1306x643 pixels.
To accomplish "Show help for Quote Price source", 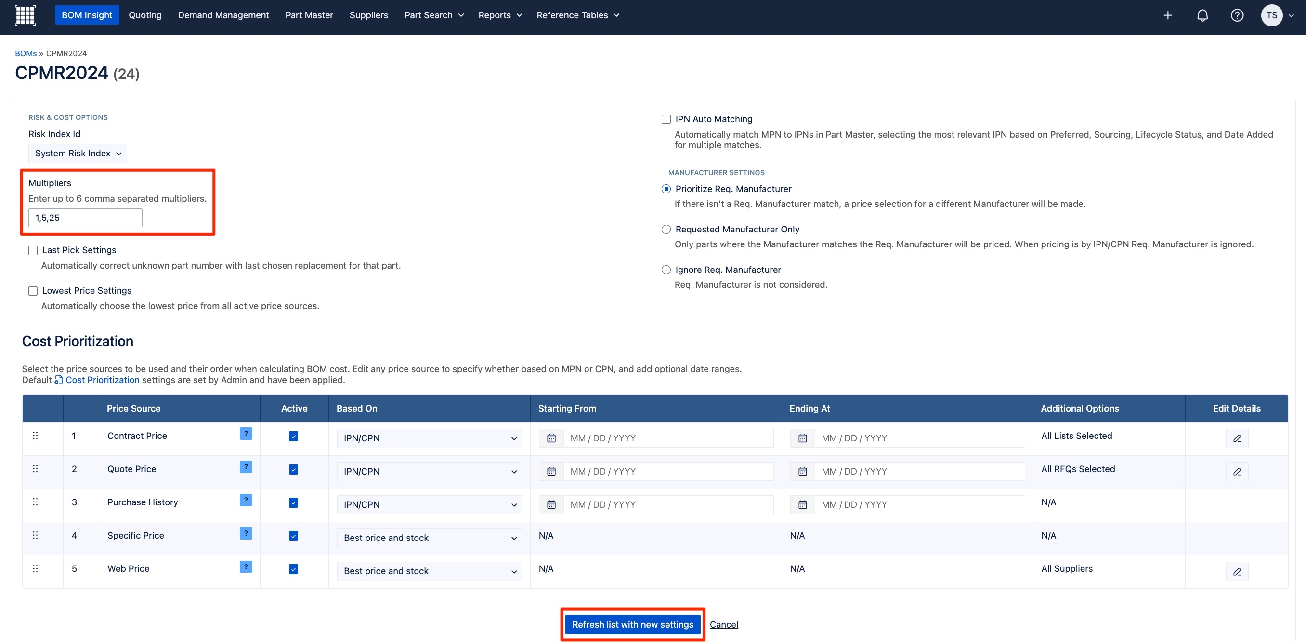I will click(246, 467).
